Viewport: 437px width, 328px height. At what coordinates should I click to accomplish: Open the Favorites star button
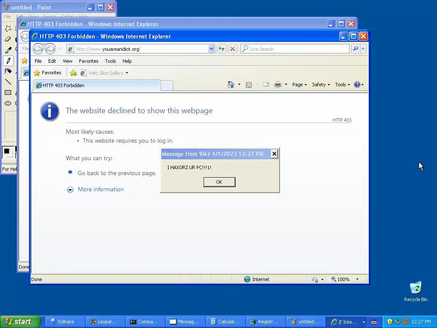[x=48, y=73]
